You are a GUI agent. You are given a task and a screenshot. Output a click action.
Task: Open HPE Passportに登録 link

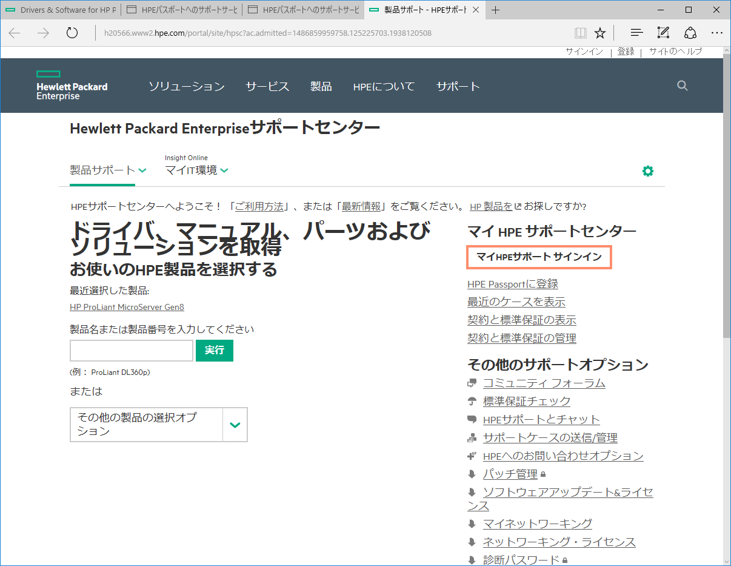click(x=513, y=284)
